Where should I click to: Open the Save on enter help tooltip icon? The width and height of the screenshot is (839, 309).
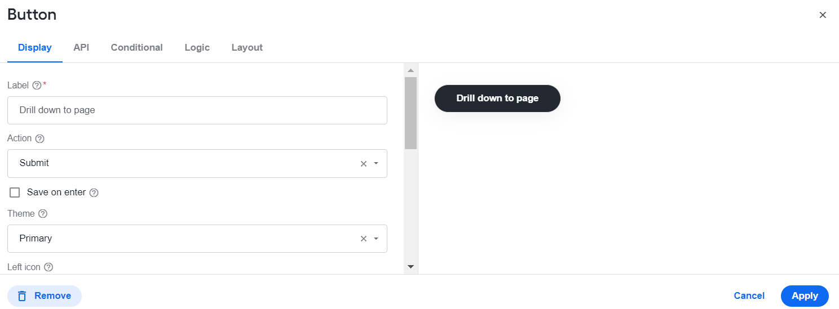[94, 192]
